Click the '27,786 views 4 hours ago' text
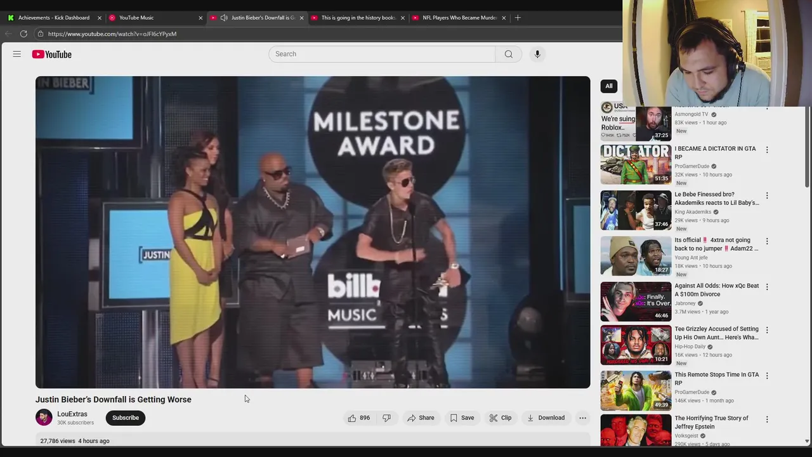This screenshot has height=457, width=812. point(75,440)
